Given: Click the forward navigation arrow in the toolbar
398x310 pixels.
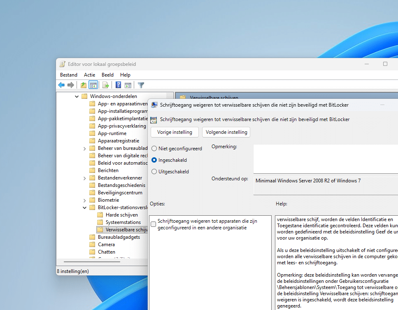Looking at the screenshot, I should coord(71,85).
